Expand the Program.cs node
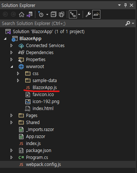This screenshot has height=173, width=137. coord(11,158)
